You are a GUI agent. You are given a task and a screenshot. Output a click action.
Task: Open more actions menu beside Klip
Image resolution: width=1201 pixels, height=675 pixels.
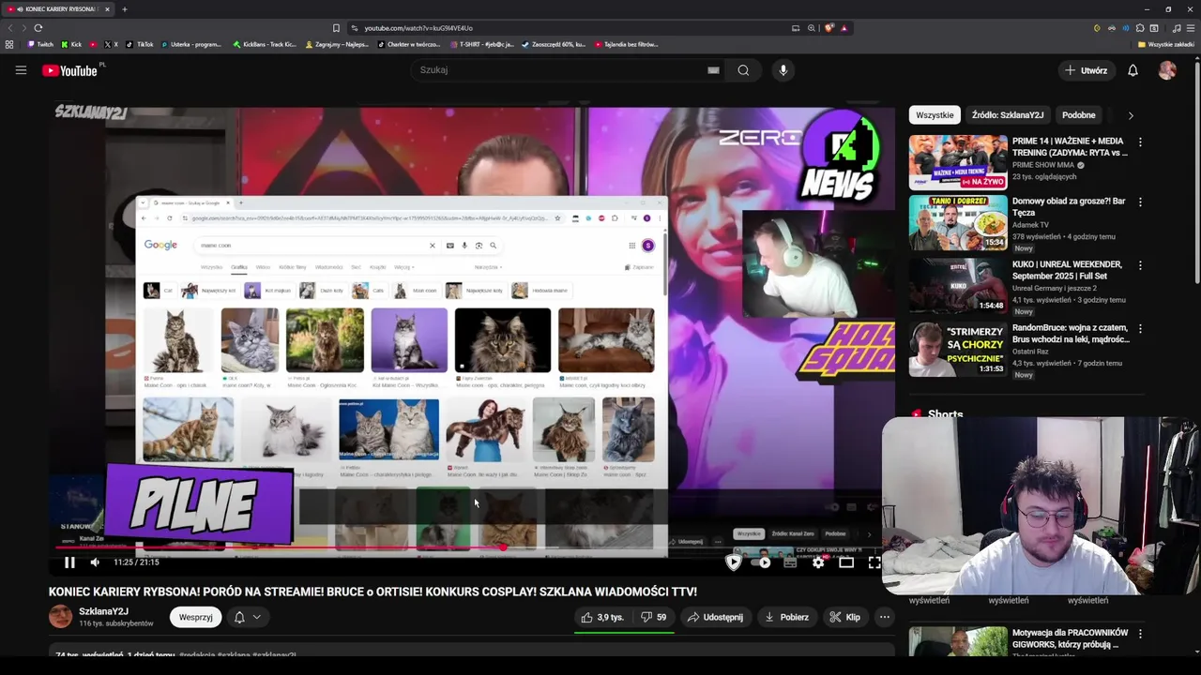click(884, 617)
